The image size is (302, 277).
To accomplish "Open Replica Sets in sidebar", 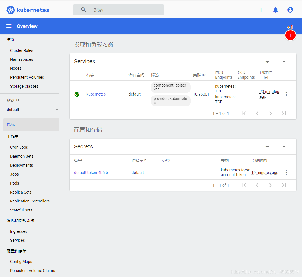I will (21, 192).
